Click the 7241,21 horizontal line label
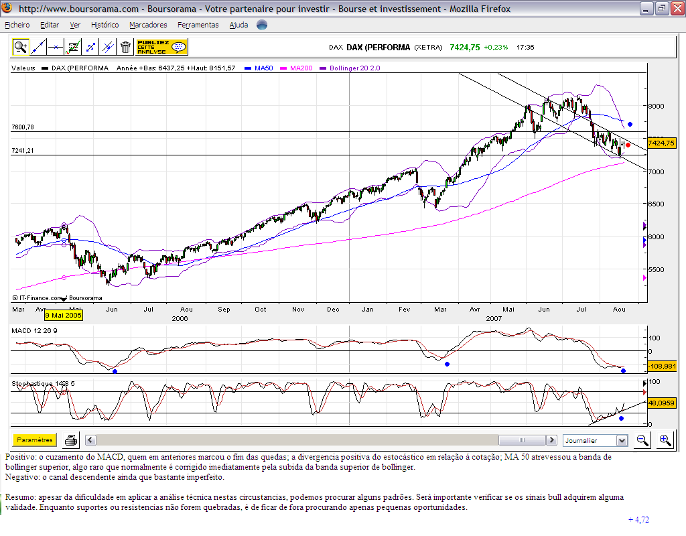Image resolution: width=686 pixels, height=536 pixels. [x=23, y=151]
